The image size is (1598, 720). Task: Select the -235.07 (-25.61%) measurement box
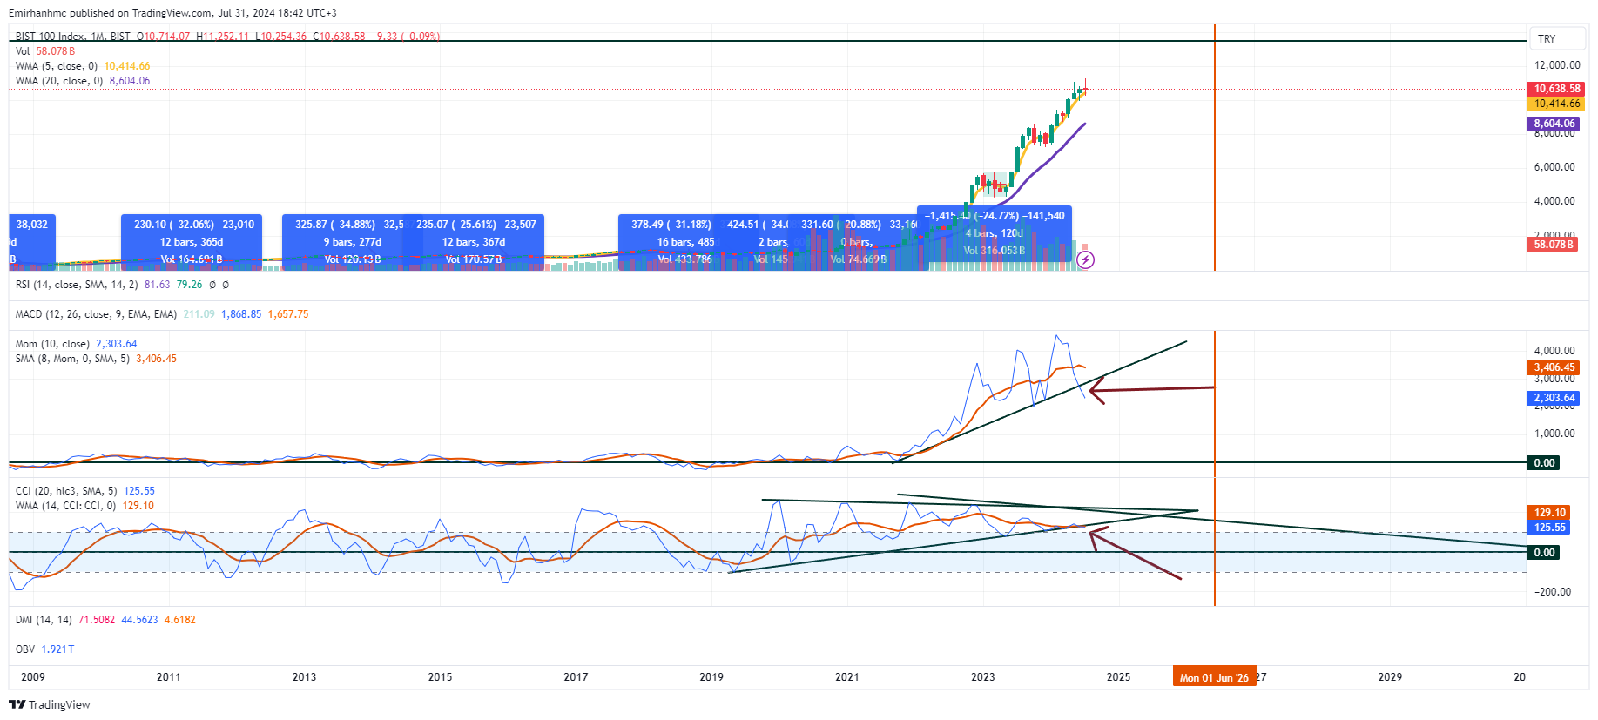tap(475, 242)
